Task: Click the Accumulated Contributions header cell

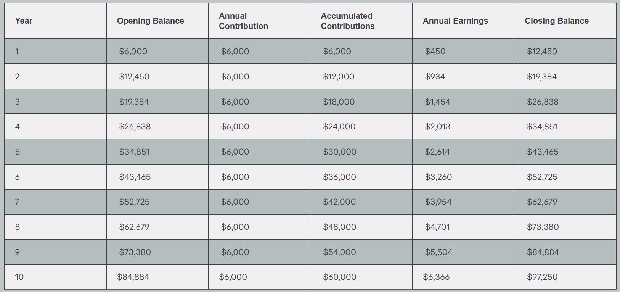Action: coord(347,21)
